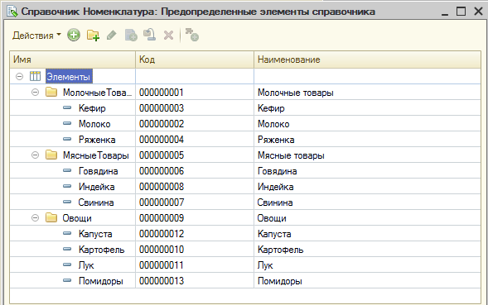Click the gray X delete icon

pos(169,36)
